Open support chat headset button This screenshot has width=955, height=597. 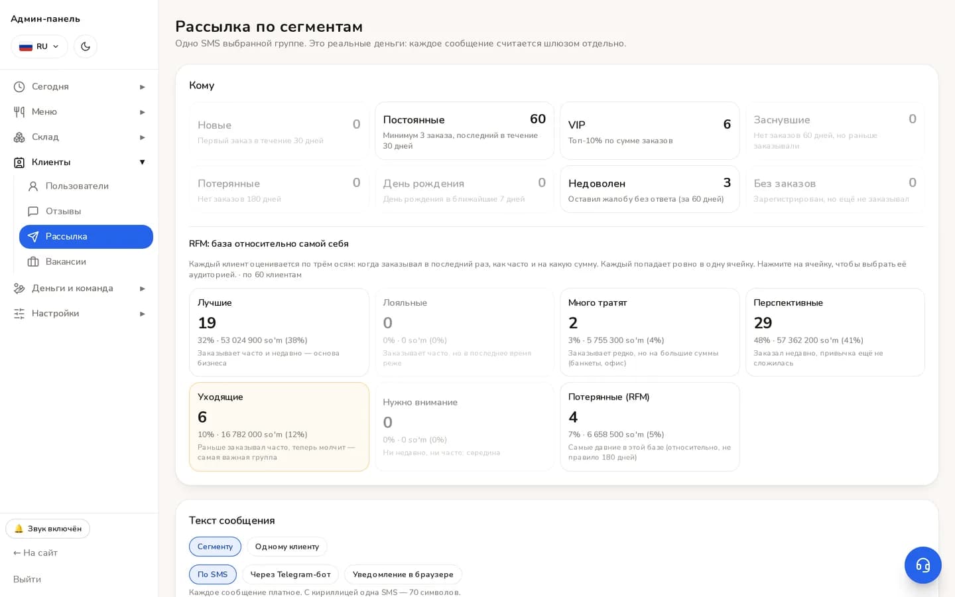pyautogui.click(x=923, y=565)
